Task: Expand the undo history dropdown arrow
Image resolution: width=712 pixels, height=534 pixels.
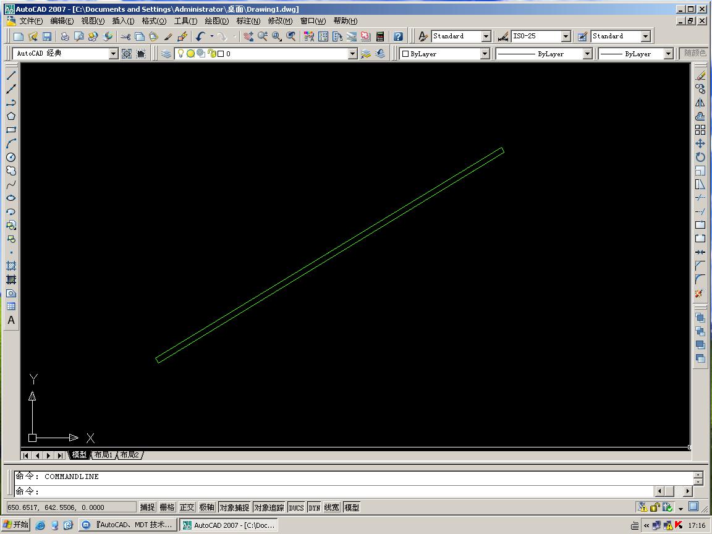Action: 211,36
